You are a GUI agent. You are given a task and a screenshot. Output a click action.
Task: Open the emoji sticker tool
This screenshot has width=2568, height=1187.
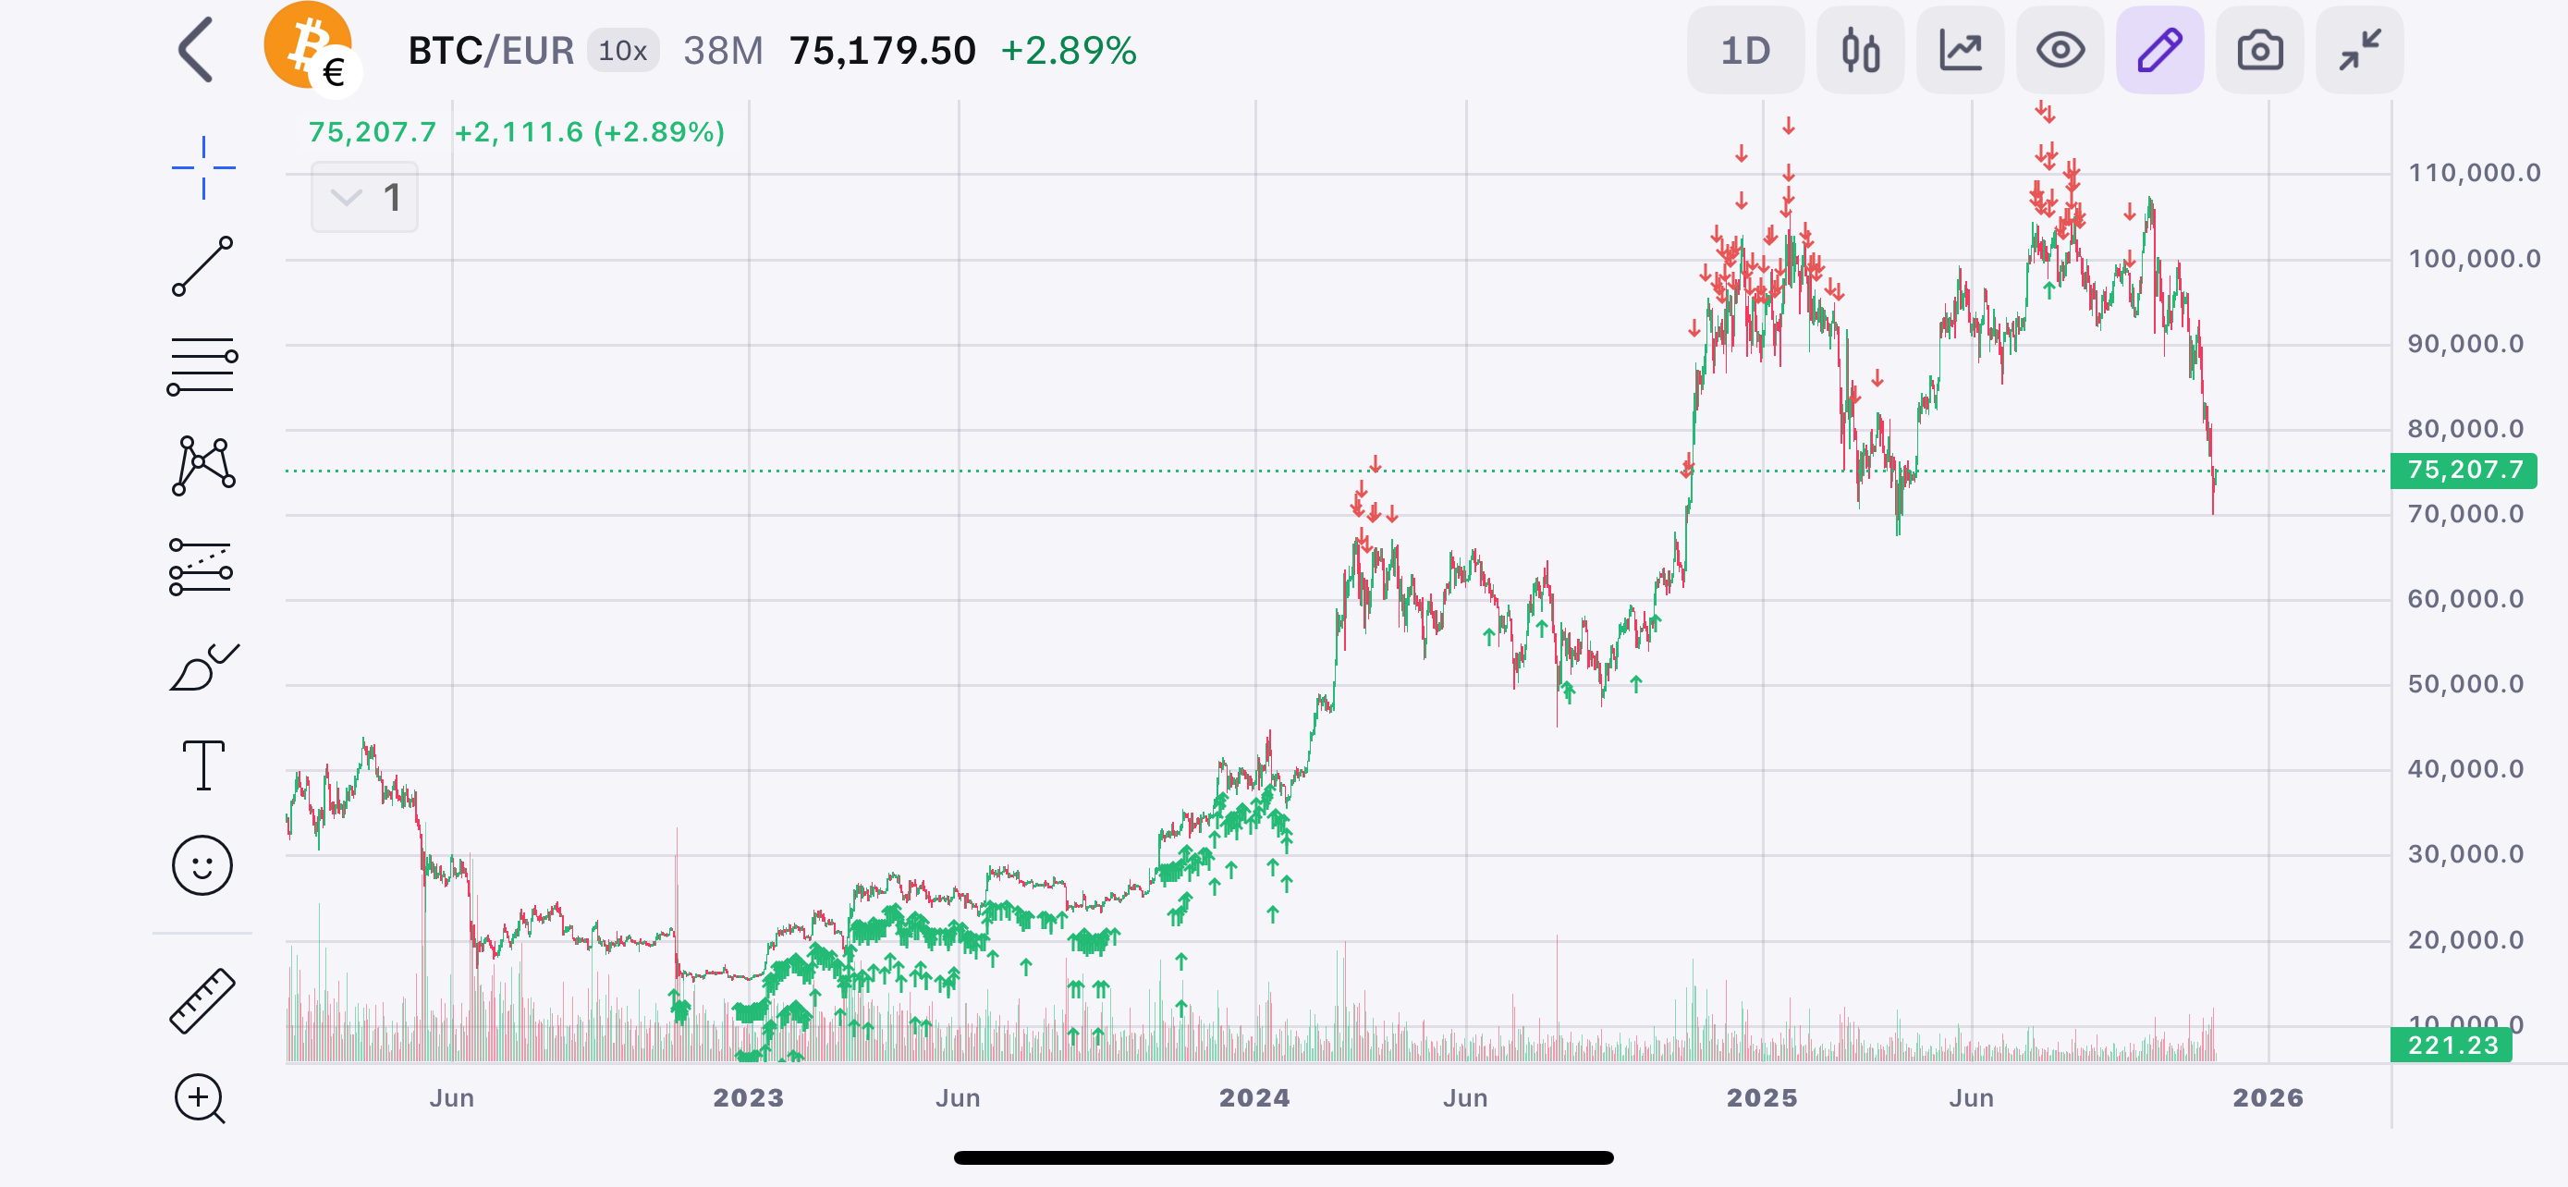[202, 865]
